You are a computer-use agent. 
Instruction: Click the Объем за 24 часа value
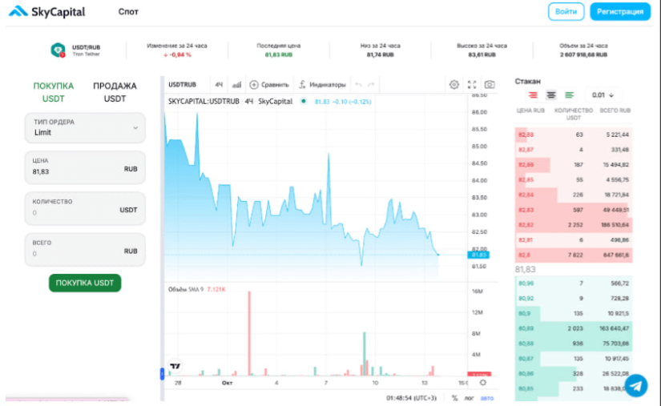[x=583, y=54]
